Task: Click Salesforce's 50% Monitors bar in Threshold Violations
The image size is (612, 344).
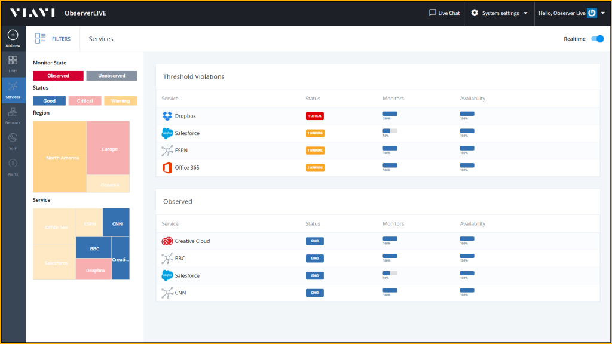Action: [x=390, y=131]
